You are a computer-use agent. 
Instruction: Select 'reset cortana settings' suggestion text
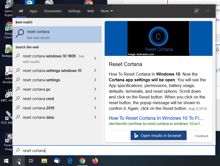point(41,80)
